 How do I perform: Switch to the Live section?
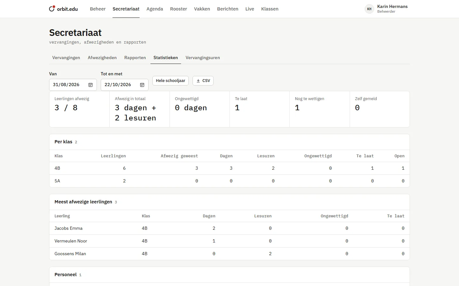pyautogui.click(x=250, y=9)
